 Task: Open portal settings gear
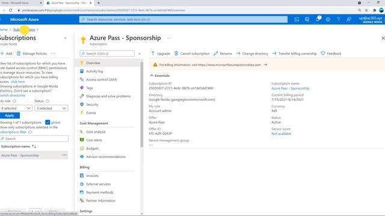pos(328,19)
